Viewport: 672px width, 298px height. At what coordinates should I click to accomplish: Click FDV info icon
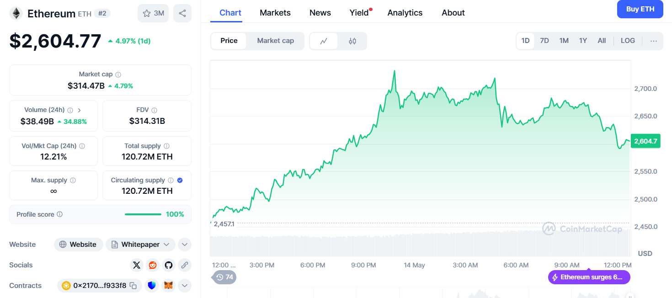155,110
